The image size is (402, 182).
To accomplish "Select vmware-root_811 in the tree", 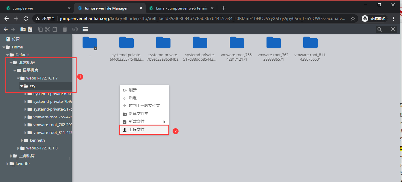I will pyautogui.click(x=52, y=132).
